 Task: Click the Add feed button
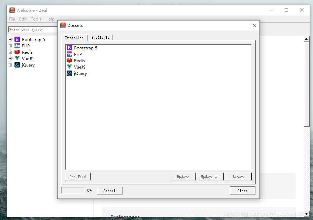78,177
